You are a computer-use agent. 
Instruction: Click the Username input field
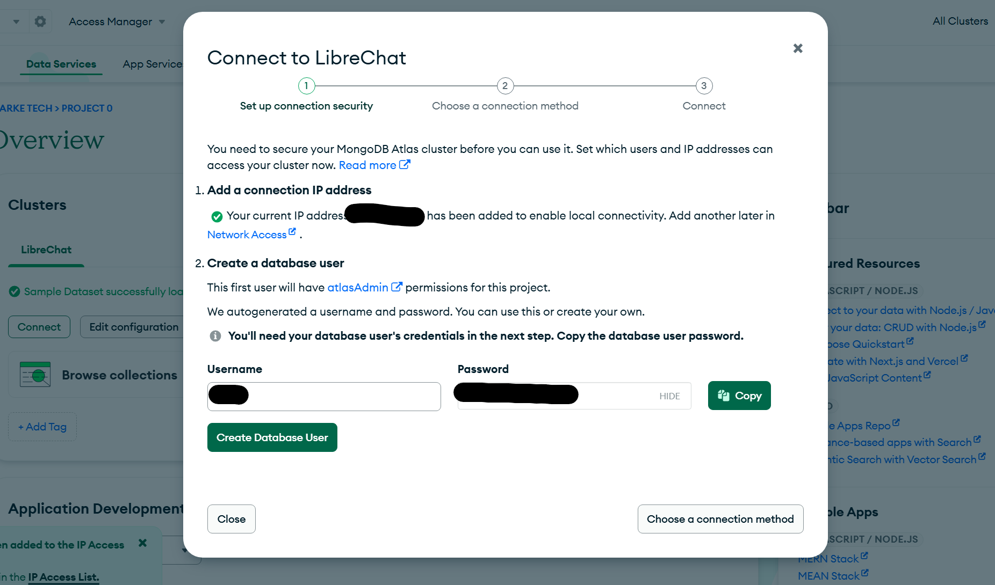(x=324, y=397)
